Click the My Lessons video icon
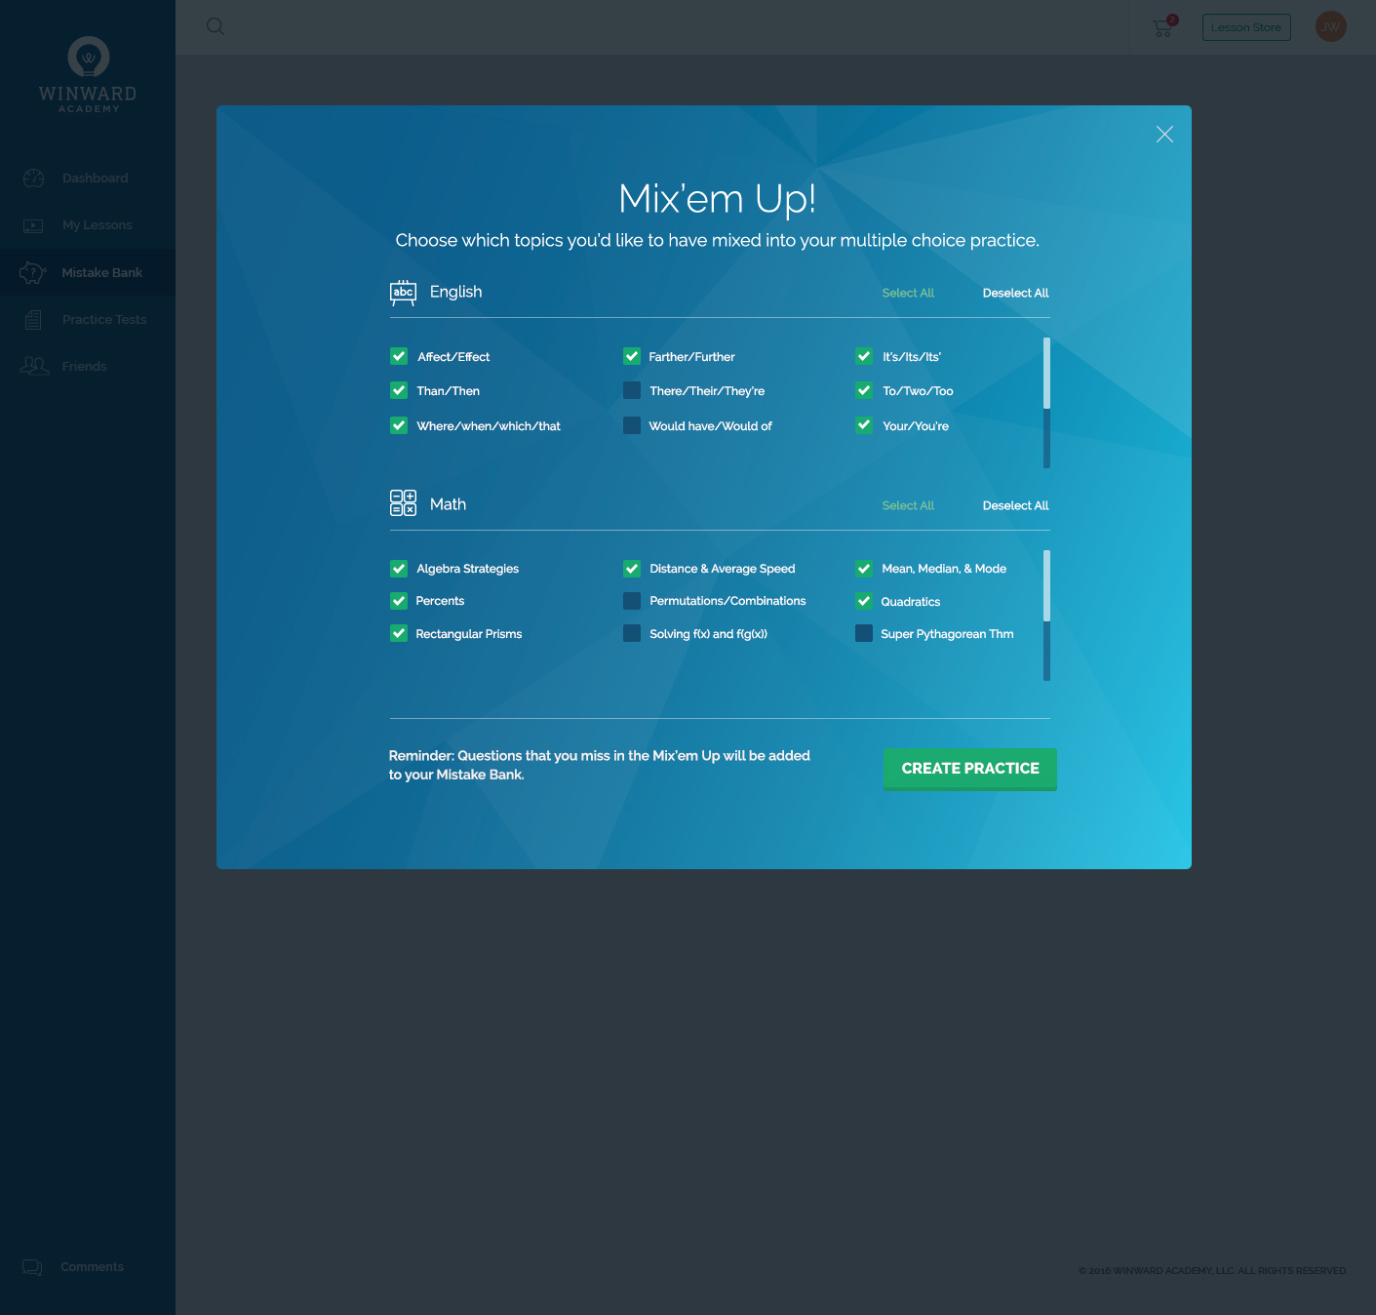 tap(33, 225)
